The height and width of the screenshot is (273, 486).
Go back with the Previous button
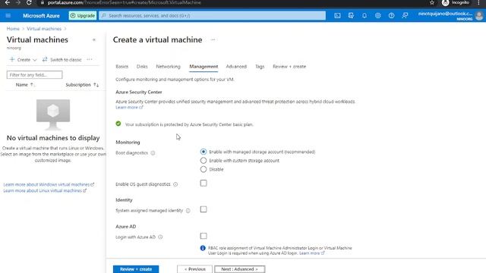point(195,269)
